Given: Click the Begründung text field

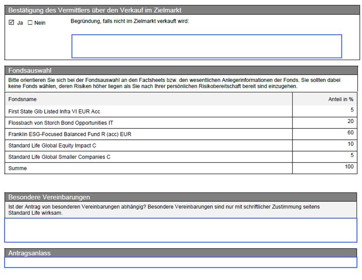Looking at the screenshot, I should point(207,46).
